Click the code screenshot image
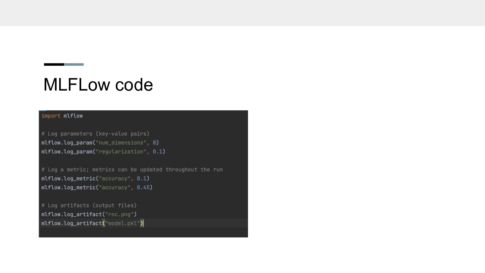The height and width of the screenshot is (273, 485). pos(143,174)
